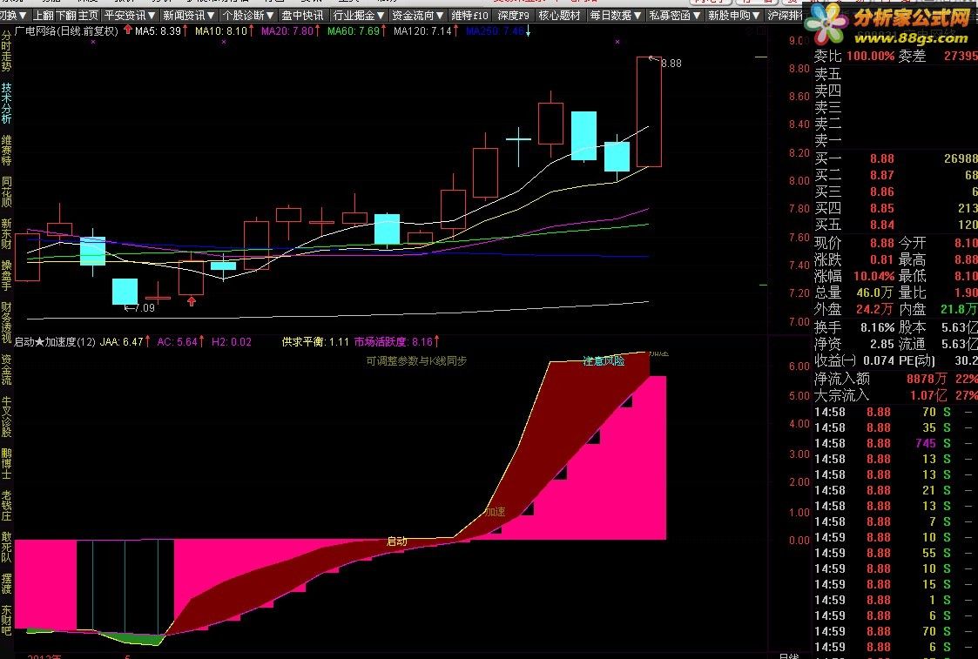
Task: Click 广电网络(日线.前复权) chart title
Action: pos(66,30)
